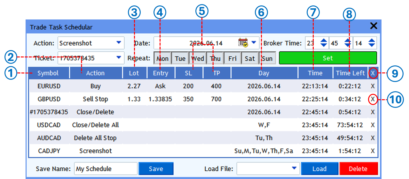The height and width of the screenshot is (179, 409).
Task: Remove the GBPUSD Sell Stop task
Action: (373, 99)
